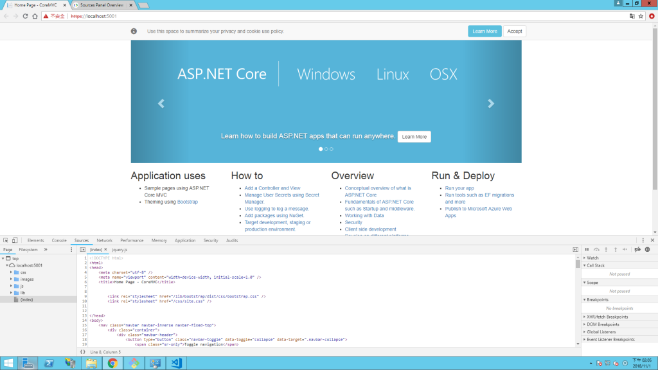The height and width of the screenshot is (370, 658).
Task: Open File Explorer from the taskbar
Action: [x=91, y=364]
